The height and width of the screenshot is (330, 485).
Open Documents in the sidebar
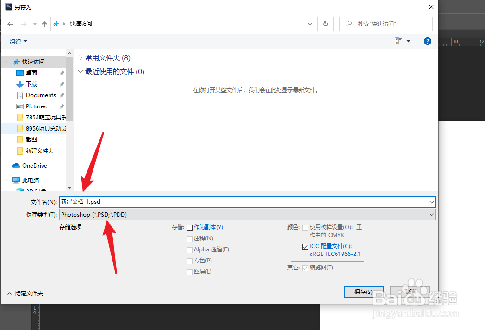pos(41,95)
